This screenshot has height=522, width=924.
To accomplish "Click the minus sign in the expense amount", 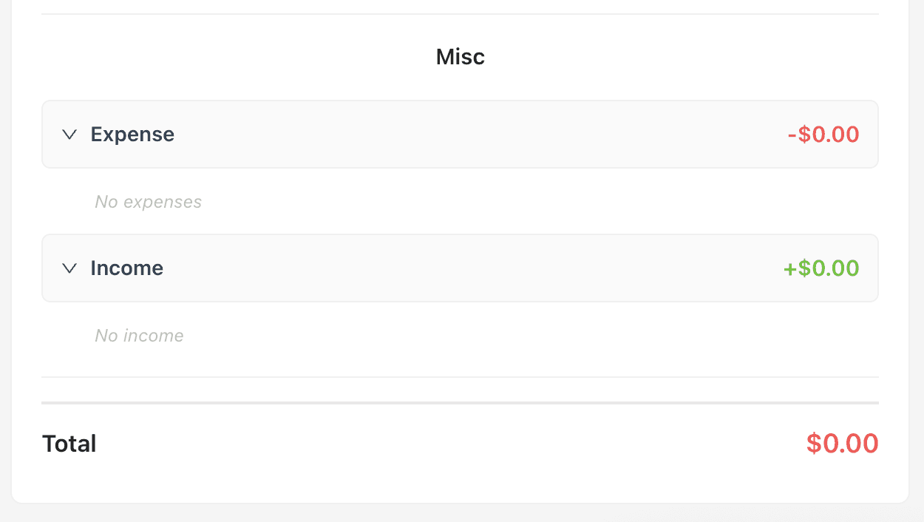I will point(792,135).
